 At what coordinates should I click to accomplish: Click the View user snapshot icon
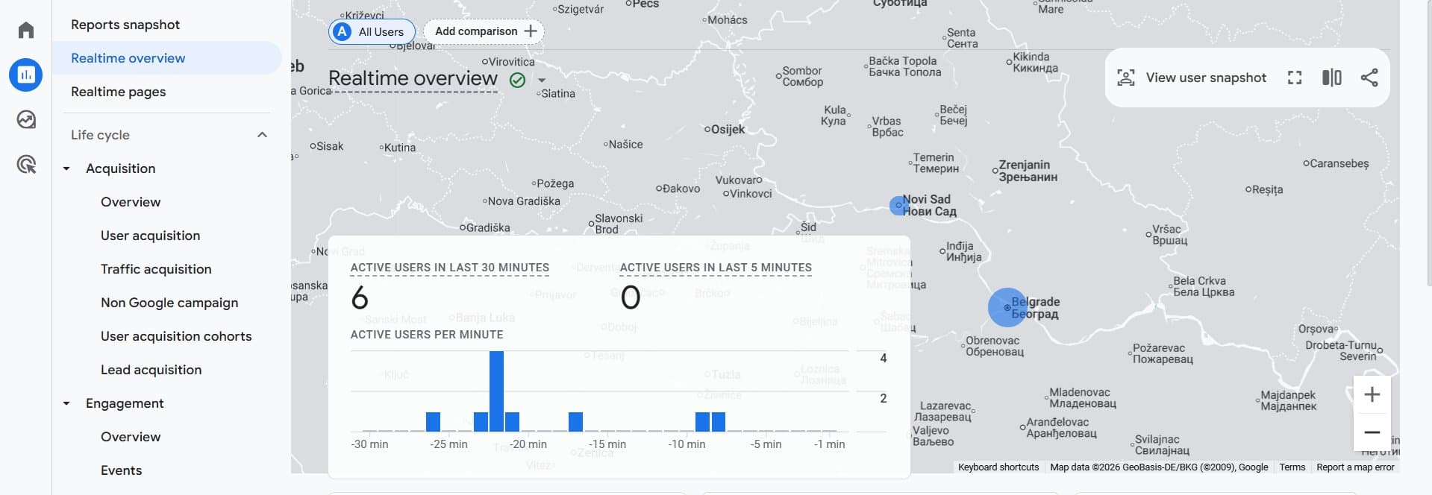[x=1125, y=78]
